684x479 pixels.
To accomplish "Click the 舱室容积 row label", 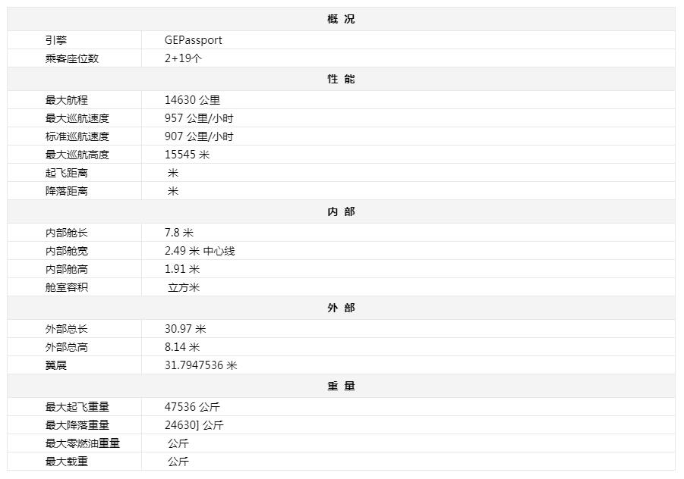I will (x=67, y=287).
